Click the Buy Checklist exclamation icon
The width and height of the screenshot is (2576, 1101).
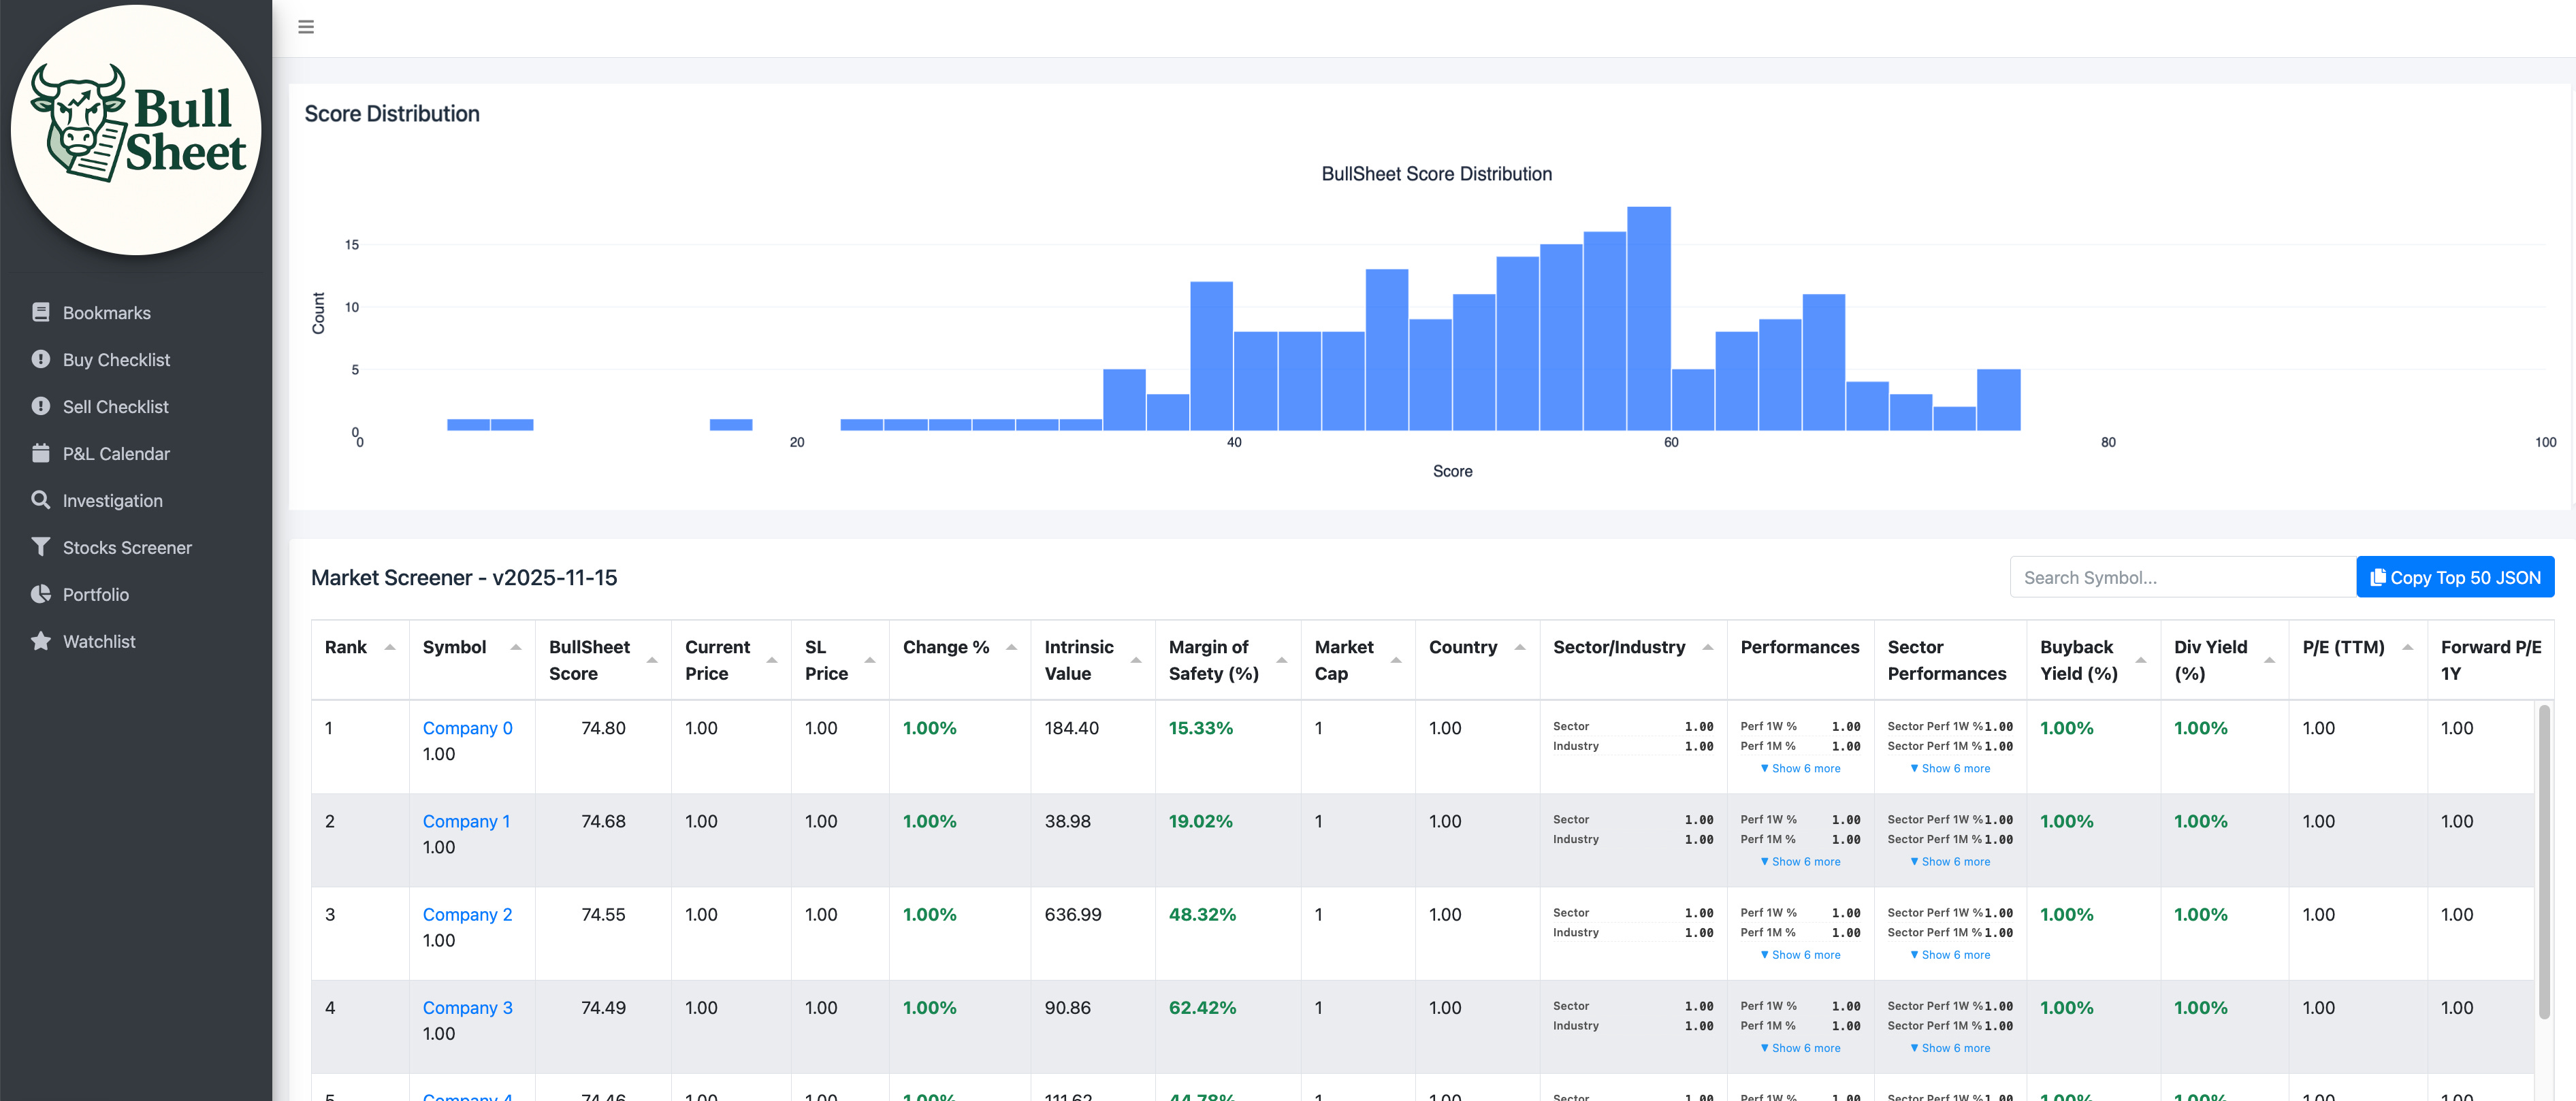(41, 359)
